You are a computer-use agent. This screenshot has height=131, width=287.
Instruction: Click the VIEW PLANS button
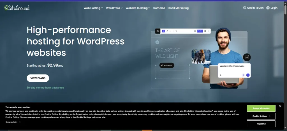(38, 78)
